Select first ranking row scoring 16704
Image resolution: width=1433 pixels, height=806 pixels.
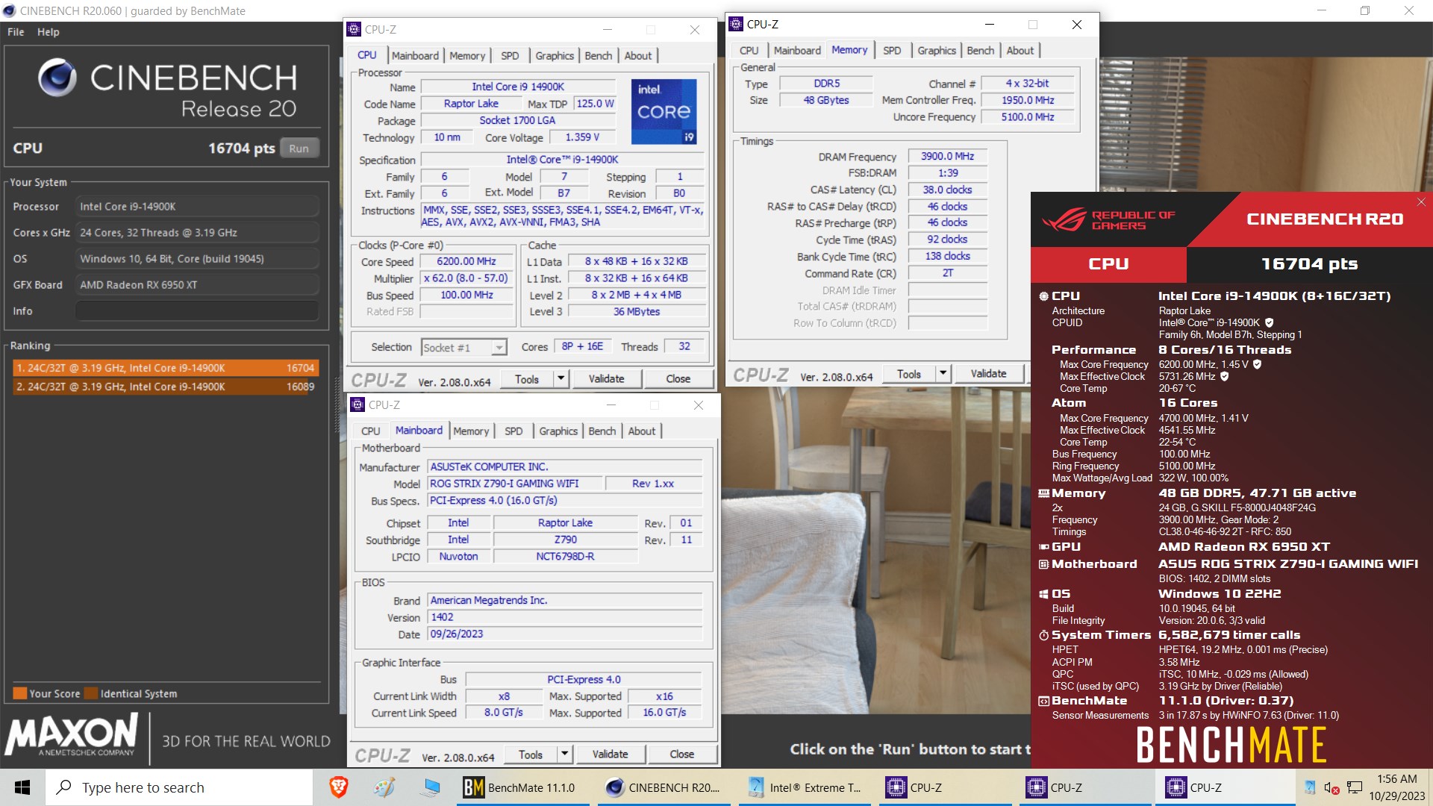pyautogui.click(x=166, y=368)
